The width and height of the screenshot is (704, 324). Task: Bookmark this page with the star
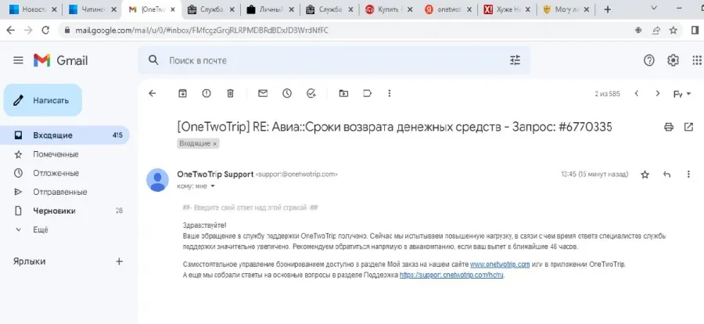pos(673,30)
